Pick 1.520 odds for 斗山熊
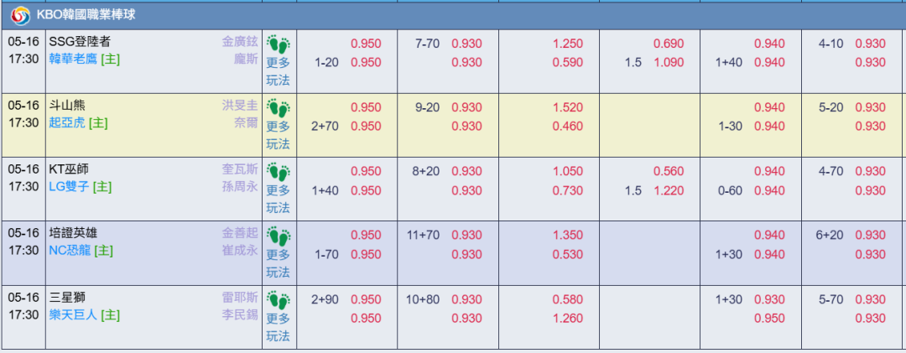This screenshot has width=906, height=353. click(x=568, y=107)
